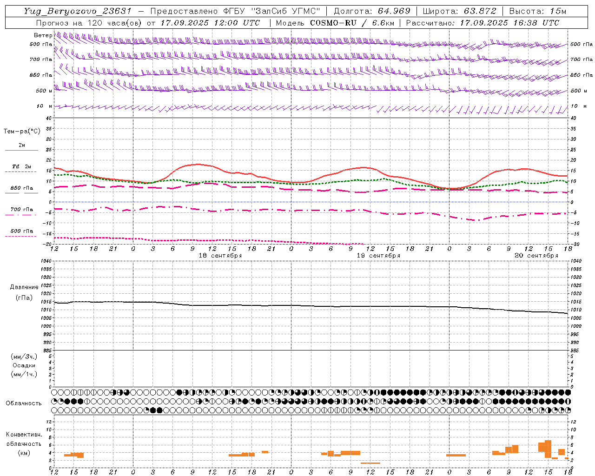
Task: Click the (мм/3ч.) precipitation unit label
Action: pos(24,357)
